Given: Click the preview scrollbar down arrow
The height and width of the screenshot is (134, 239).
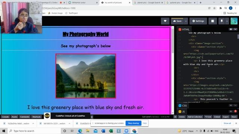Looking at the screenshot, I should 173,113.
